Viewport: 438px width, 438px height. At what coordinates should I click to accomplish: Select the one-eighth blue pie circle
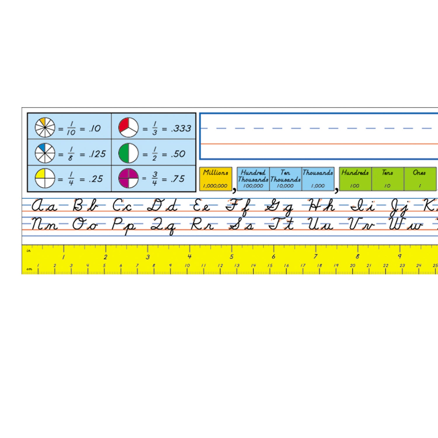[x=45, y=153]
